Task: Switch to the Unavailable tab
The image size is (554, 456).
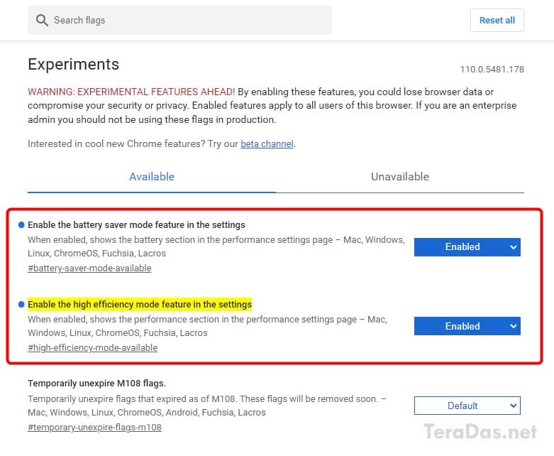Action: coord(399,177)
